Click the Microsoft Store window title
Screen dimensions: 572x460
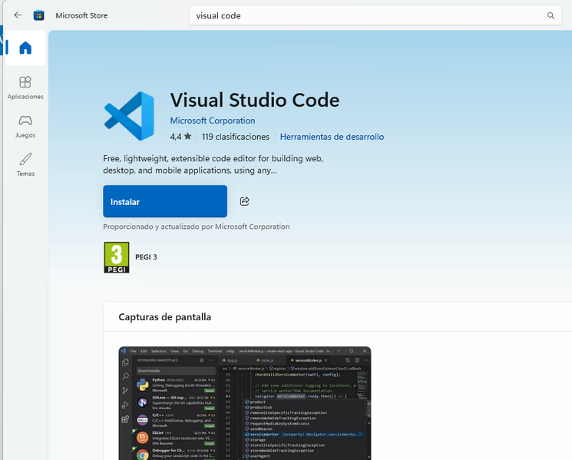(x=81, y=15)
